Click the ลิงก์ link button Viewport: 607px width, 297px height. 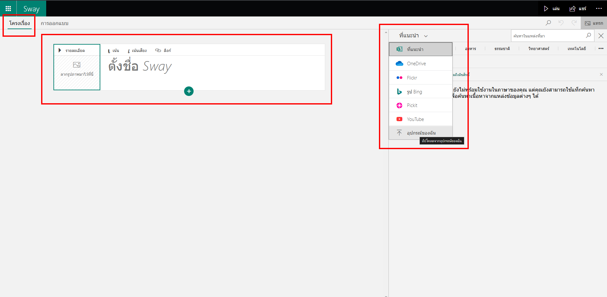pos(163,50)
